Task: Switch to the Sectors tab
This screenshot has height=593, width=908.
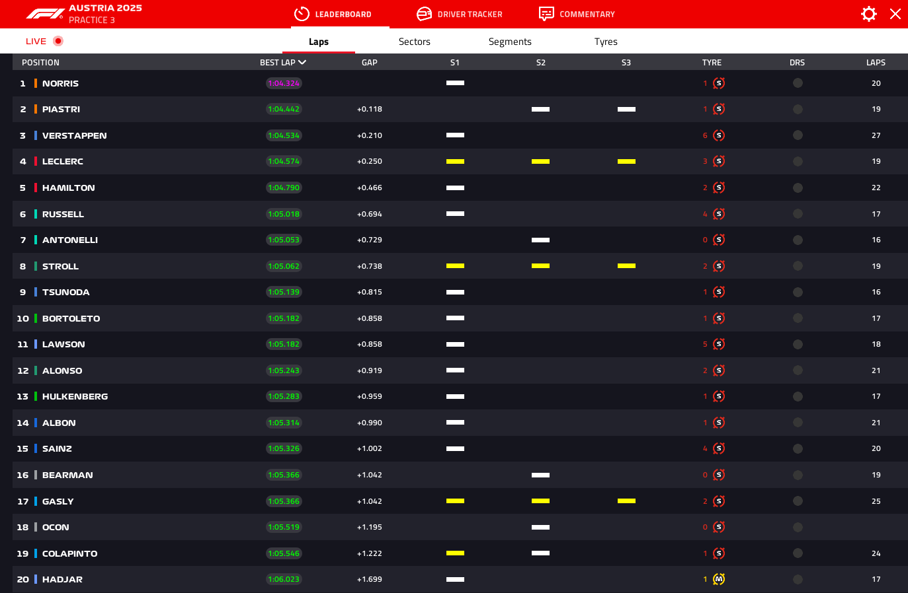Action: click(x=415, y=42)
